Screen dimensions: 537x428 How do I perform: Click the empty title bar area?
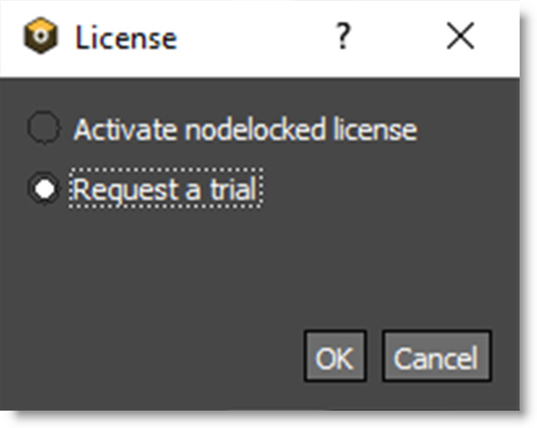(252, 37)
